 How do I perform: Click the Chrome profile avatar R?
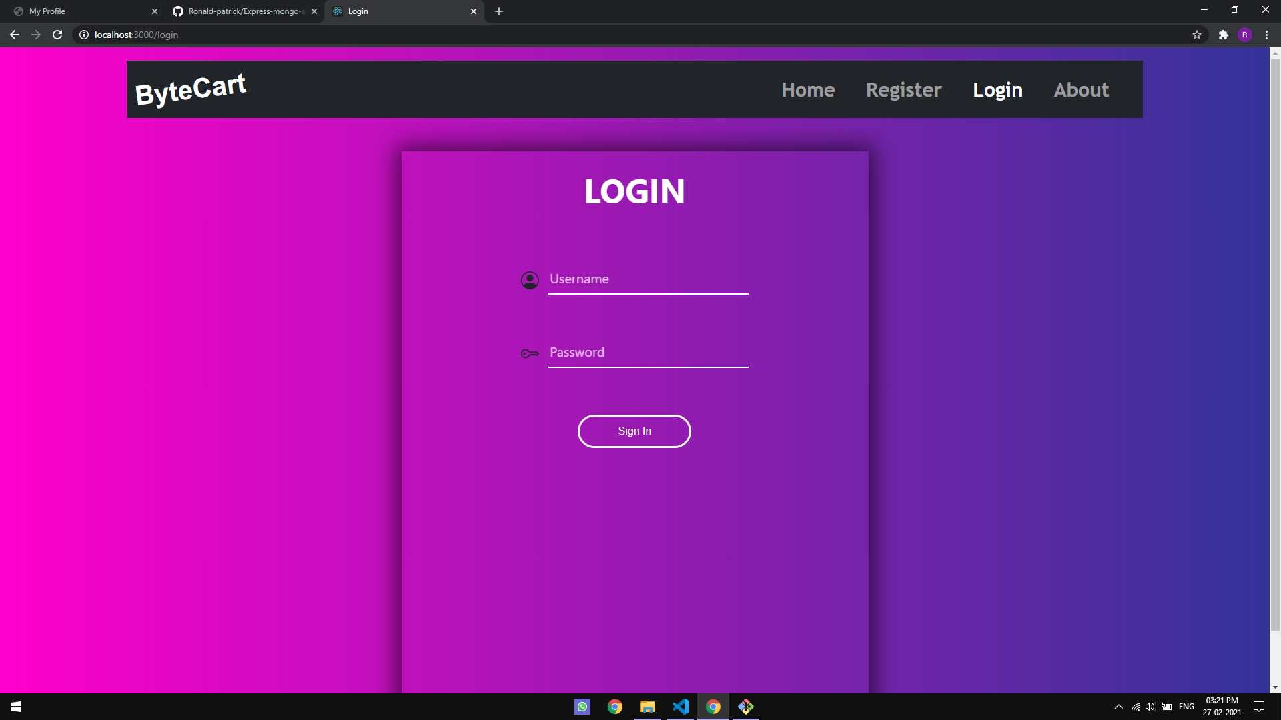(x=1244, y=35)
